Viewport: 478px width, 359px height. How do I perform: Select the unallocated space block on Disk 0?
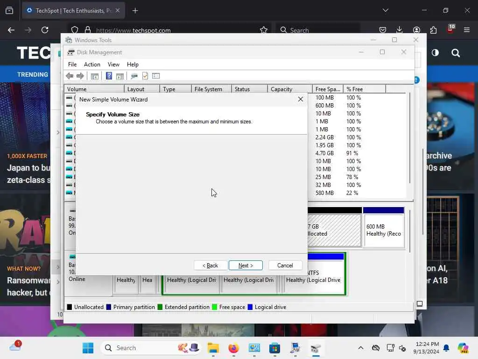point(334,228)
